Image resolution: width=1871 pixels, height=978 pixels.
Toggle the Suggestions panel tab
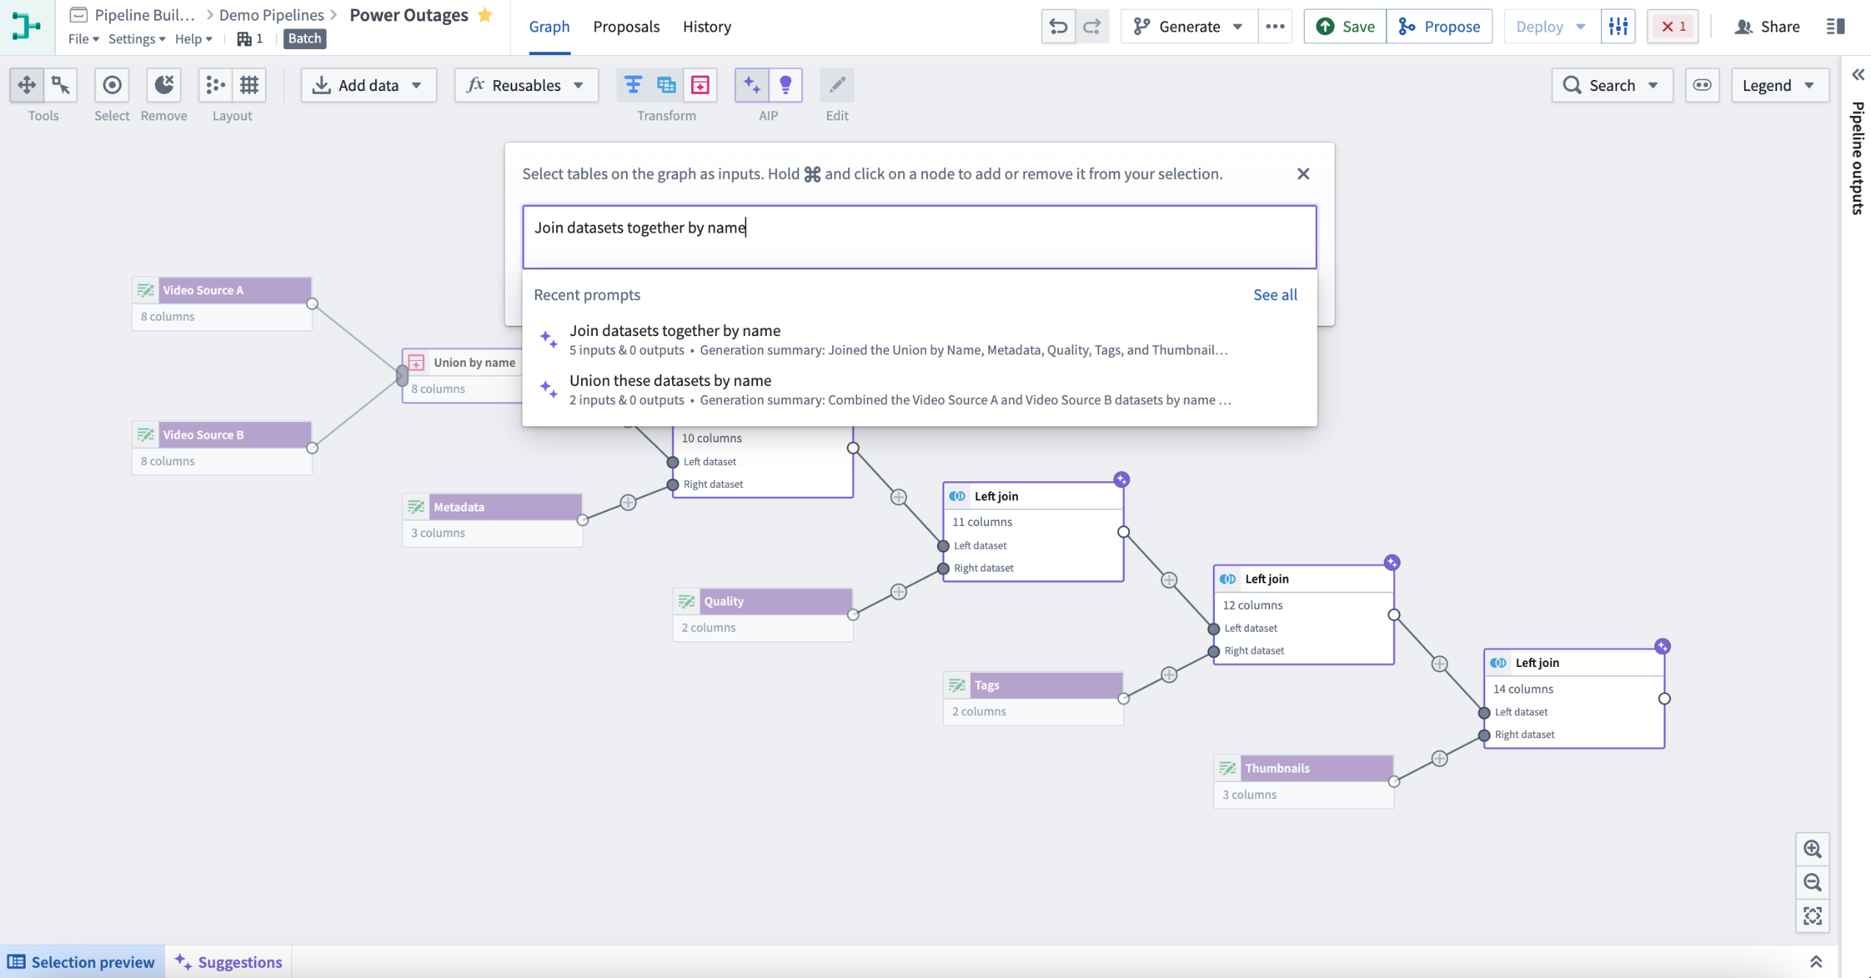pyautogui.click(x=229, y=962)
